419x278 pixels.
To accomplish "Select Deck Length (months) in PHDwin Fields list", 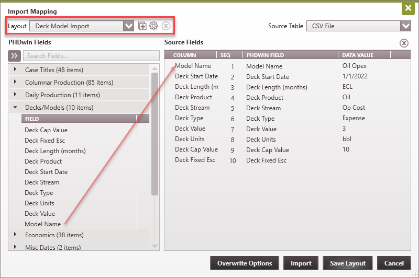I will [x=55, y=151].
